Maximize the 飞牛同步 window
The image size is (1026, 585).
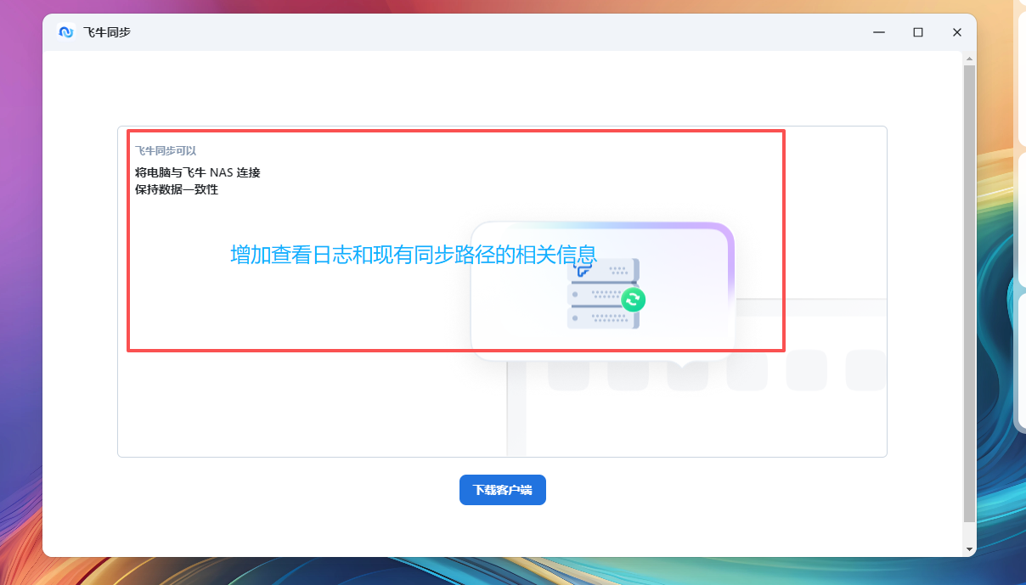(918, 32)
